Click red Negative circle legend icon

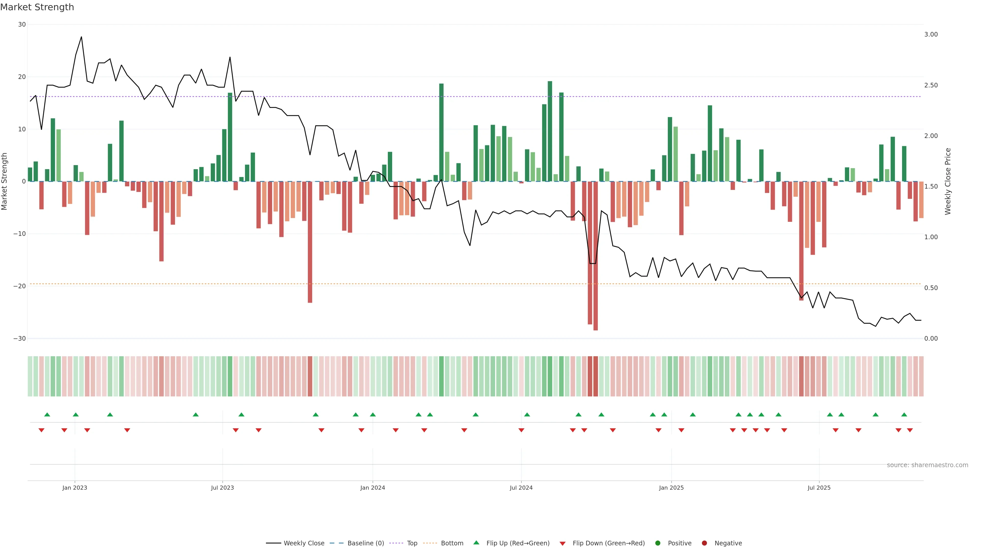click(704, 543)
